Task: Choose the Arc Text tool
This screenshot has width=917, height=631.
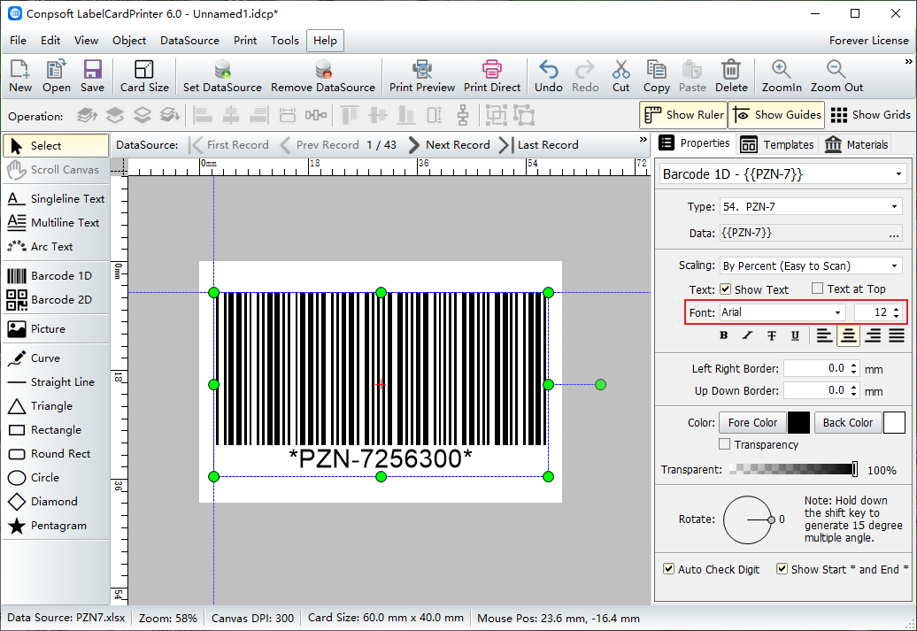Action: pos(56,247)
